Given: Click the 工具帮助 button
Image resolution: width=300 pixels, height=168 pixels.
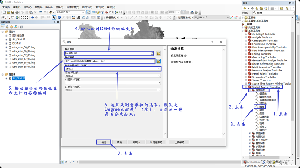Looking at the screenshot, I should pyautogui.click(x=179, y=142).
